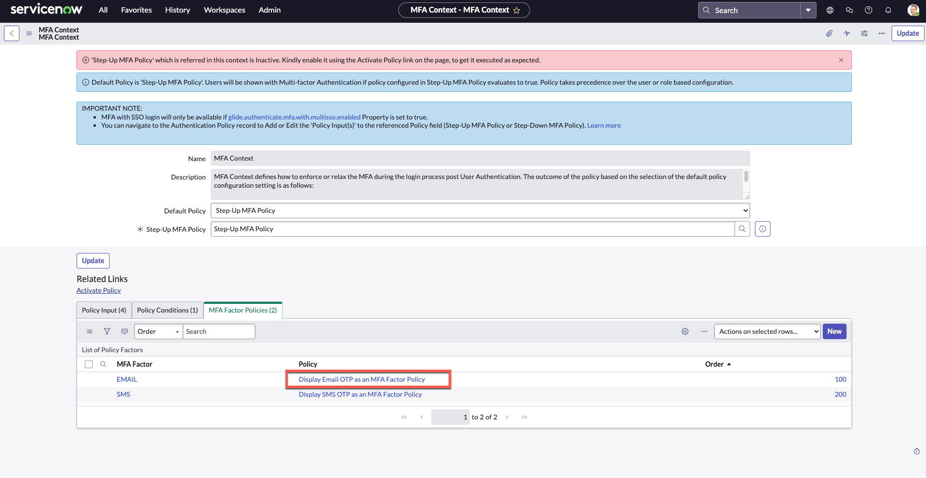
Task: Look up Step-Up MFA Policy with magnifier
Action: point(742,229)
